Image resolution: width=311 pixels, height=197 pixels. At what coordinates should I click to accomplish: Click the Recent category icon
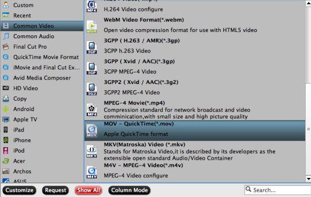pos(6,15)
